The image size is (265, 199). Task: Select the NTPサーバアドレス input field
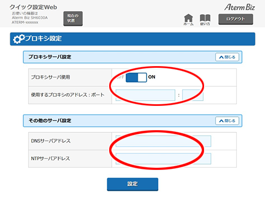[163, 159]
